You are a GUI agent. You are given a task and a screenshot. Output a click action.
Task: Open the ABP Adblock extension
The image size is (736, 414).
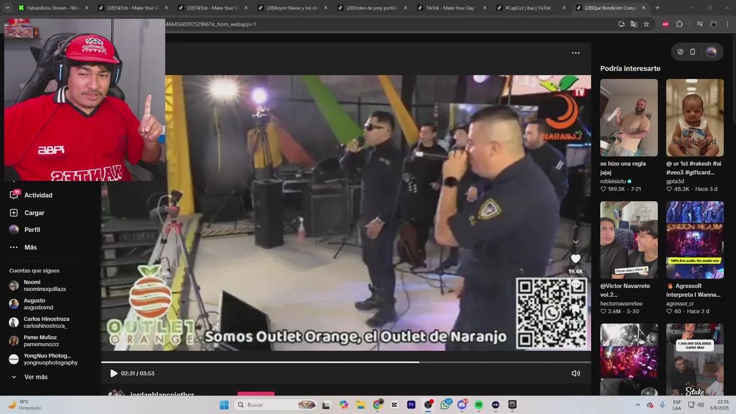665,24
